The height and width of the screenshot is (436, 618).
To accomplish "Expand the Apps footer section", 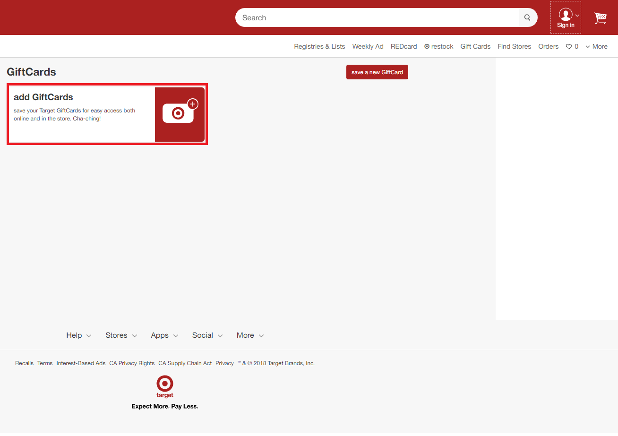I will click(x=164, y=335).
